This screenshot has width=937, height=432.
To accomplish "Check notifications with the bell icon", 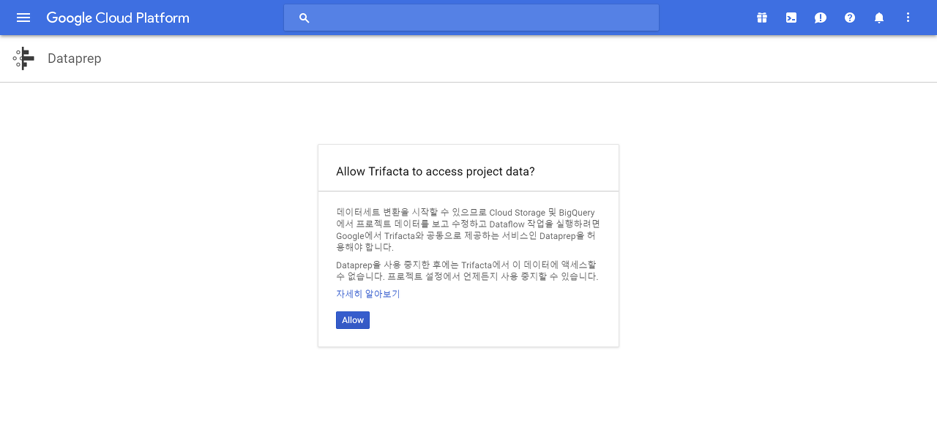I will pyautogui.click(x=878, y=18).
